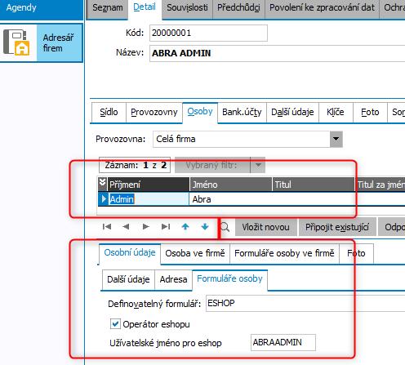This screenshot has width=405, height=365.
Task: Open the Provozovny tab
Action: click(x=154, y=112)
